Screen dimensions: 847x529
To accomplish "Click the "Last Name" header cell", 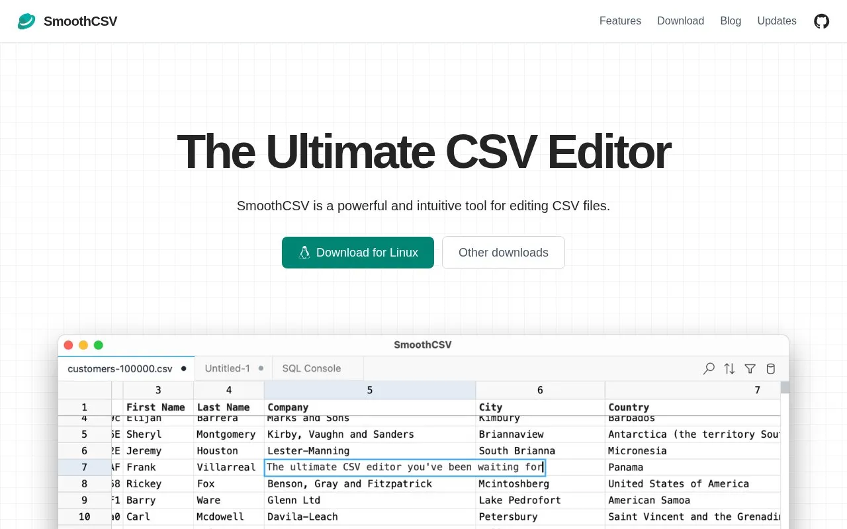I will pyautogui.click(x=229, y=407).
